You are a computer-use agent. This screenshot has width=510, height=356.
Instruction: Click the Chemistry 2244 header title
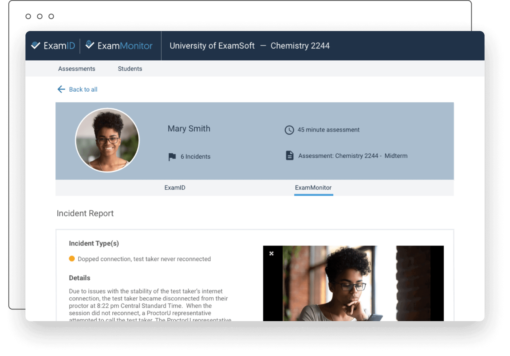[300, 46]
